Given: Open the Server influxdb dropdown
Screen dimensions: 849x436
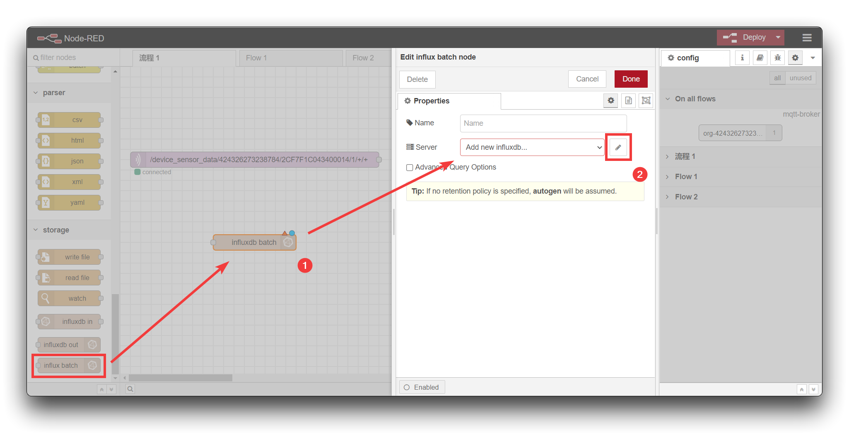Looking at the screenshot, I should click(532, 147).
